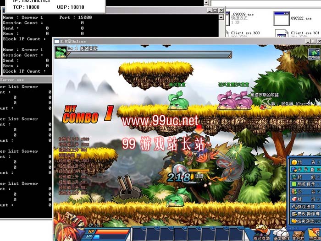
Task: Click the 基本操作 keyboard icon
Action: click(281, 232)
